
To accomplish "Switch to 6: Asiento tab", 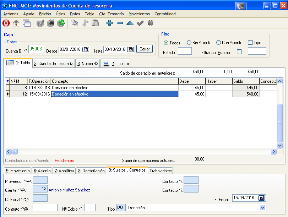I will [42, 171].
